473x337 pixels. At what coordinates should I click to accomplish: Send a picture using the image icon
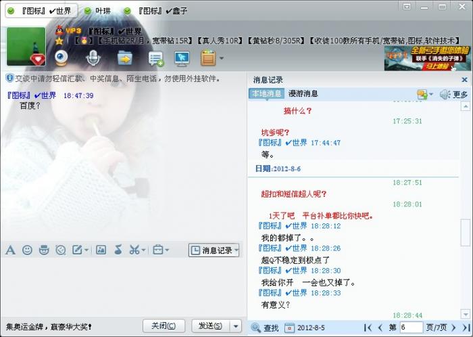101,250
